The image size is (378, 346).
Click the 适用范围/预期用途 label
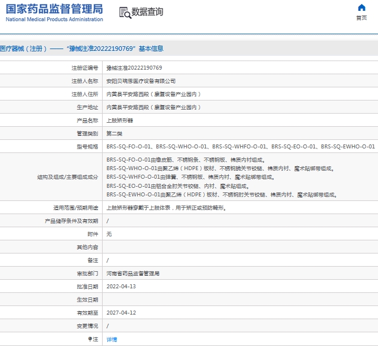coord(76,208)
